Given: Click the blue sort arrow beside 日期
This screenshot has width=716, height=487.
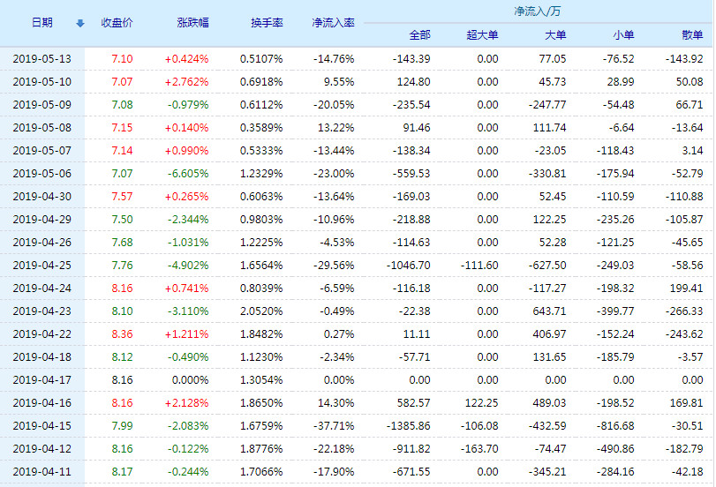Looking at the screenshot, I should (80, 23).
